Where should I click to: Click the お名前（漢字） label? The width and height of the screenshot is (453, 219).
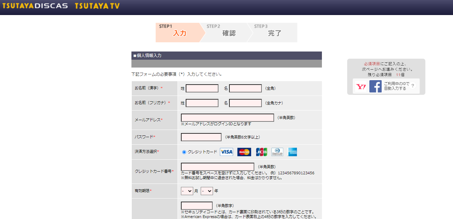point(148,88)
